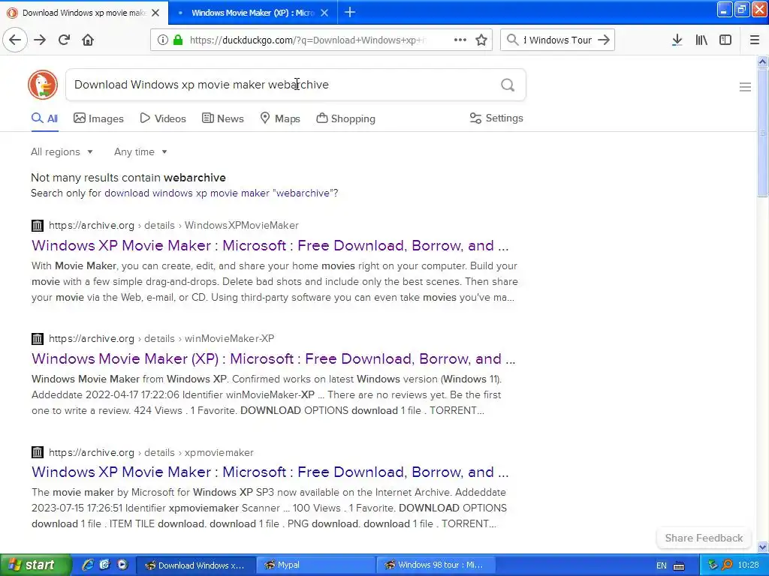Click the Share Feedback button
The height and width of the screenshot is (576, 769).
pyautogui.click(x=704, y=538)
